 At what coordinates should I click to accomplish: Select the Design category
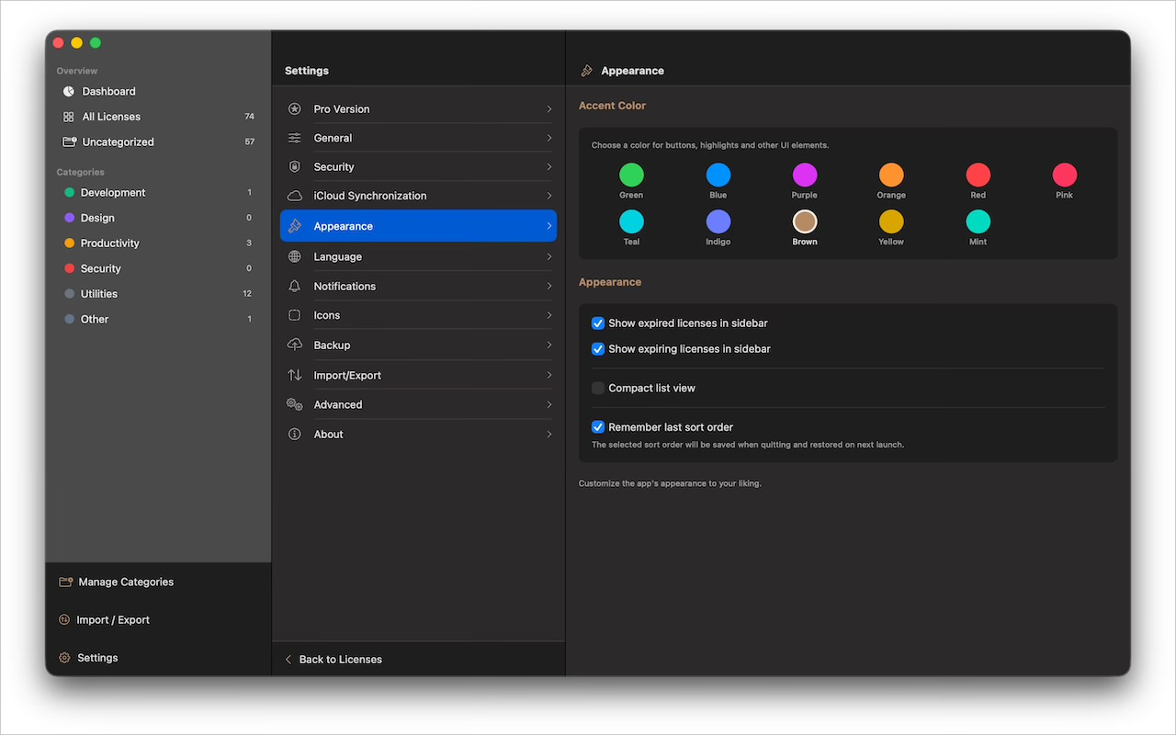point(158,218)
